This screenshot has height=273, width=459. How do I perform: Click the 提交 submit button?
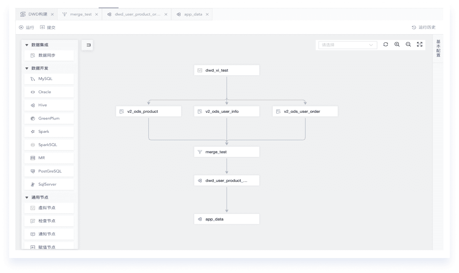(x=48, y=27)
